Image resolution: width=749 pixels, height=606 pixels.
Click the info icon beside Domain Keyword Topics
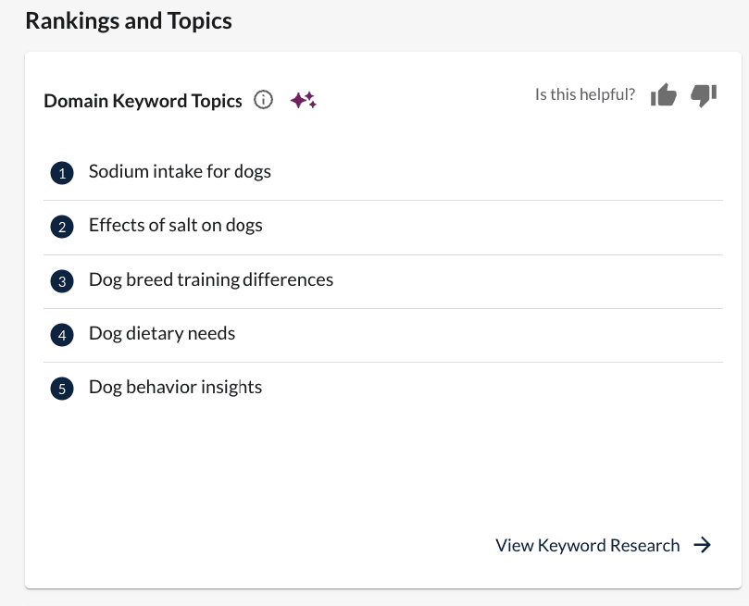[264, 101]
